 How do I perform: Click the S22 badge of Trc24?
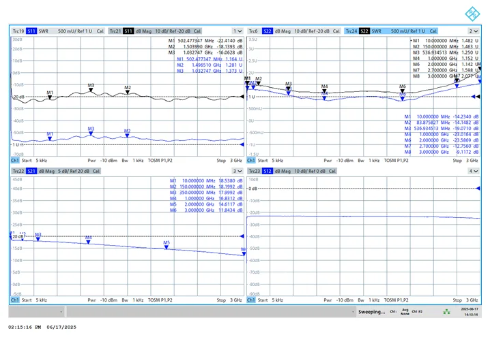point(364,31)
